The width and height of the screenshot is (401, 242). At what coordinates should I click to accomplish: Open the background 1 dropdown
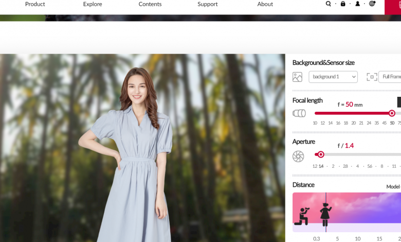[x=333, y=77]
